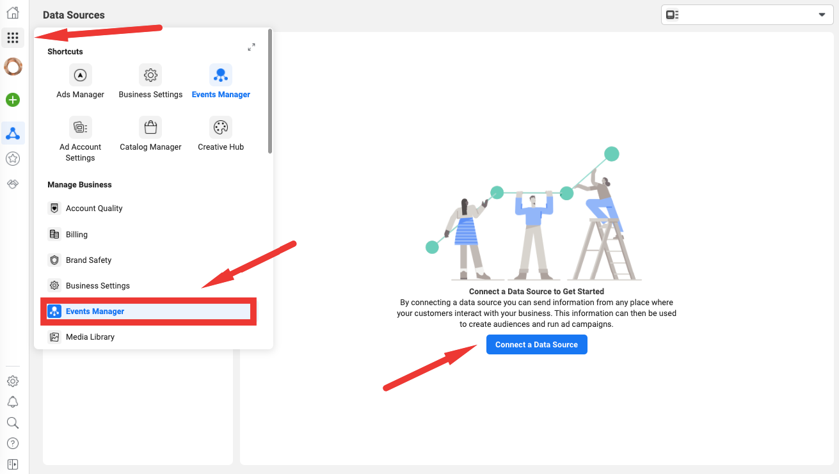Open the settings gear at sidebar bottom
The height and width of the screenshot is (474, 839).
point(13,381)
